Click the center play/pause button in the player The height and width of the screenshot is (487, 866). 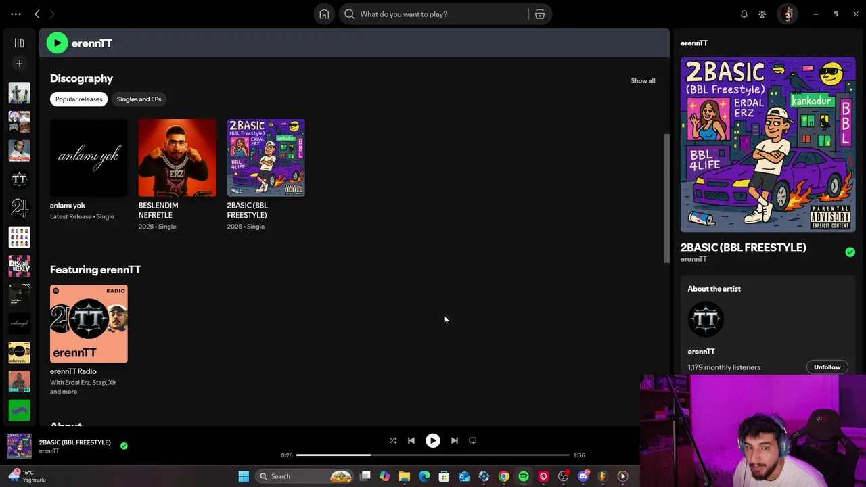(x=432, y=440)
